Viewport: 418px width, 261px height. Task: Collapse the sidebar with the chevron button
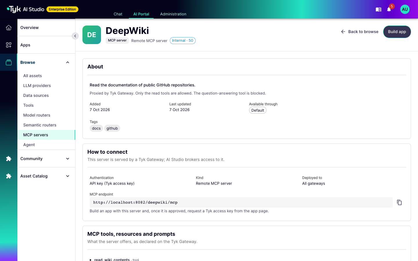[75, 36]
